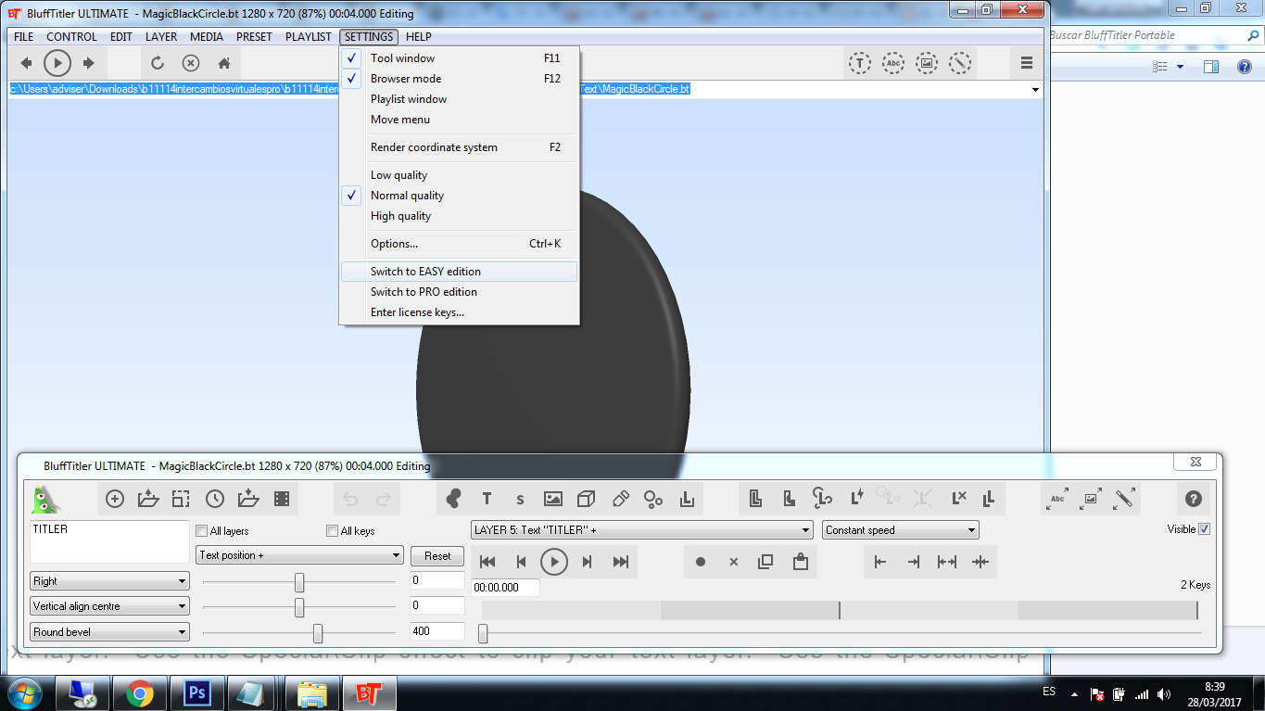Viewport: 1265px width, 711px height.
Task: Tick the All keys checkbox
Action: 333,531
